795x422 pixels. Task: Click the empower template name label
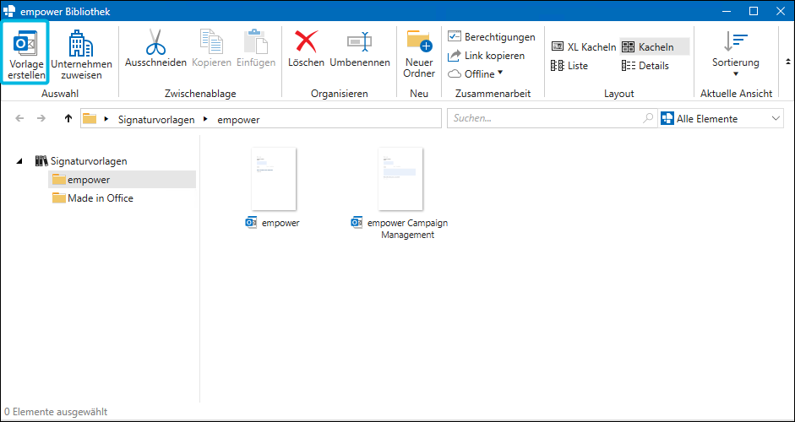pyautogui.click(x=280, y=223)
